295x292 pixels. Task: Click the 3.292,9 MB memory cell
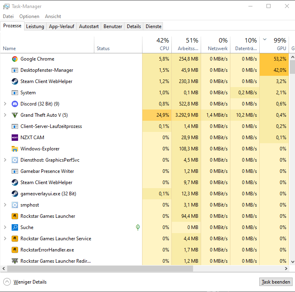coord(187,115)
